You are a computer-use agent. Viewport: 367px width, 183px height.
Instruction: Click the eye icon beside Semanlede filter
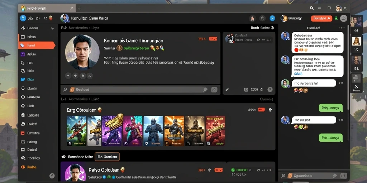63,157
